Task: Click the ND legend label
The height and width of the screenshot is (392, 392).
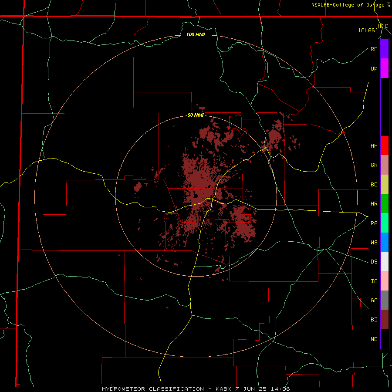Action: pos(374,339)
